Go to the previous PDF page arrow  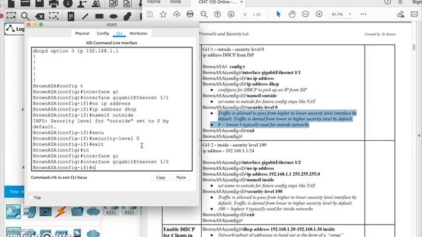point(218,14)
